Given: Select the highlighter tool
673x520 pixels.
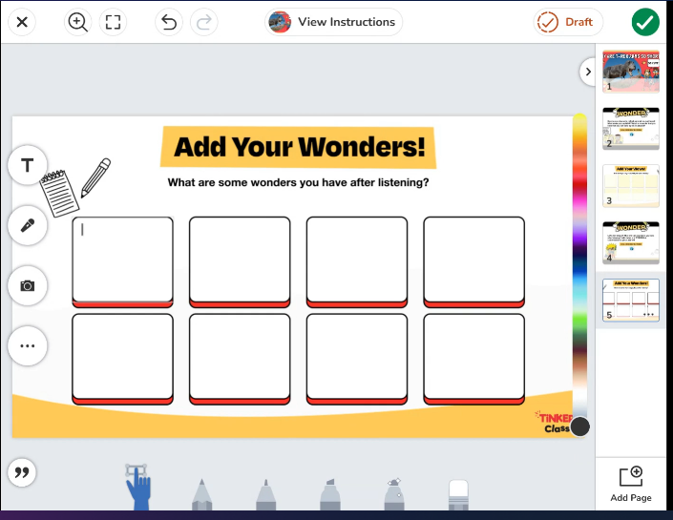Looking at the screenshot, I should pyautogui.click(x=329, y=494).
